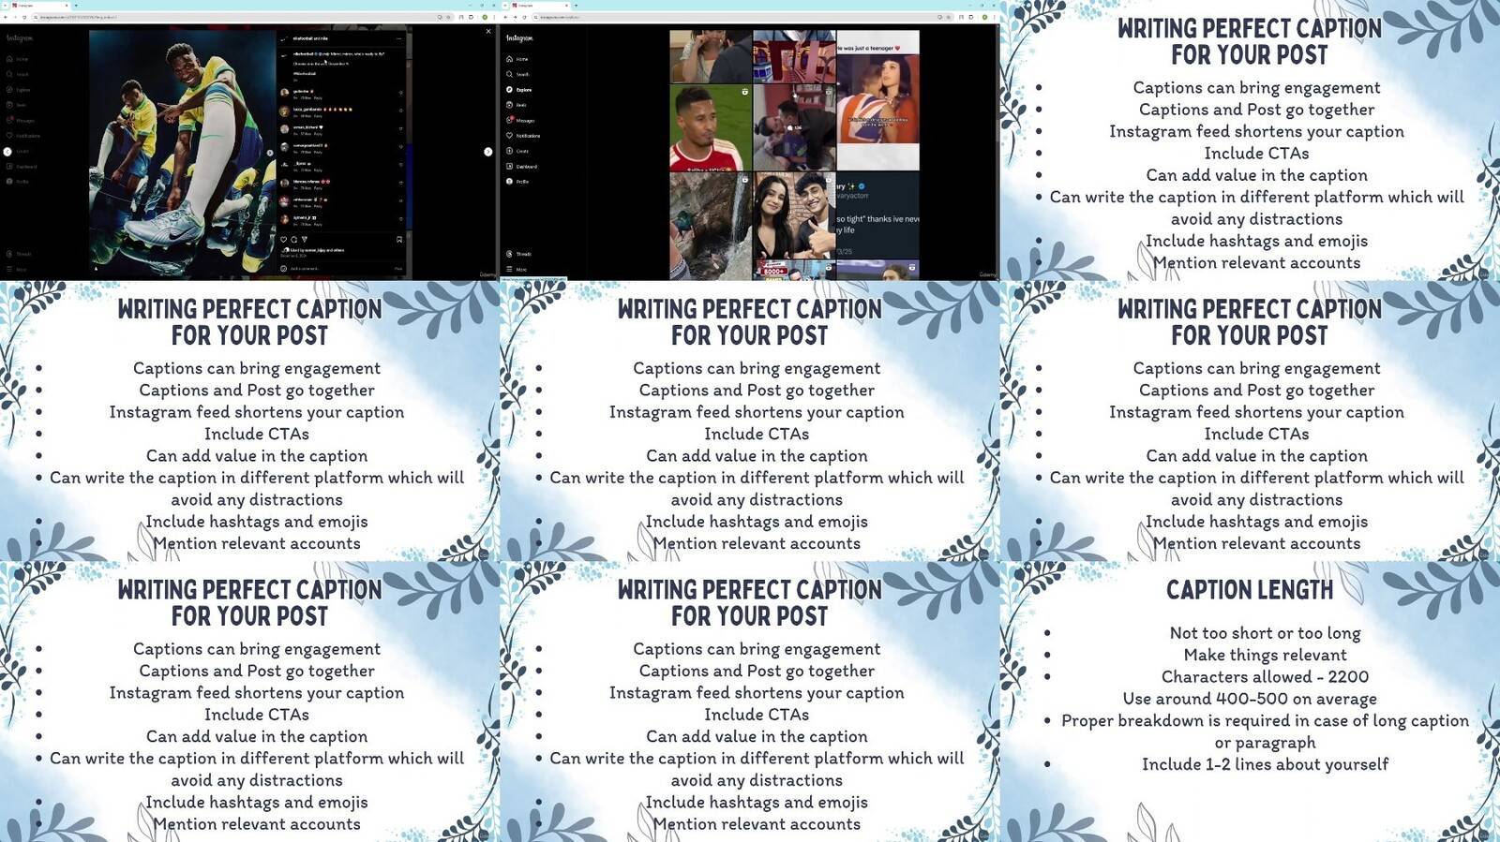
Task: Open the thumbs-up couple photo thumbnail
Action: (x=794, y=215)
